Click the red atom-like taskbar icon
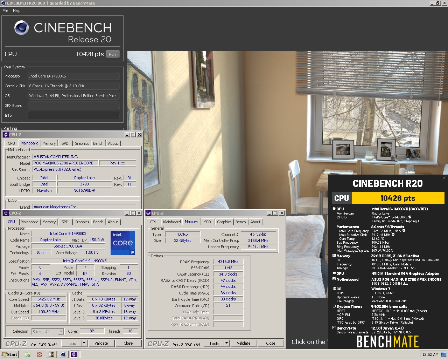Screen dimensions: 448x359 [x=40, y=354]
